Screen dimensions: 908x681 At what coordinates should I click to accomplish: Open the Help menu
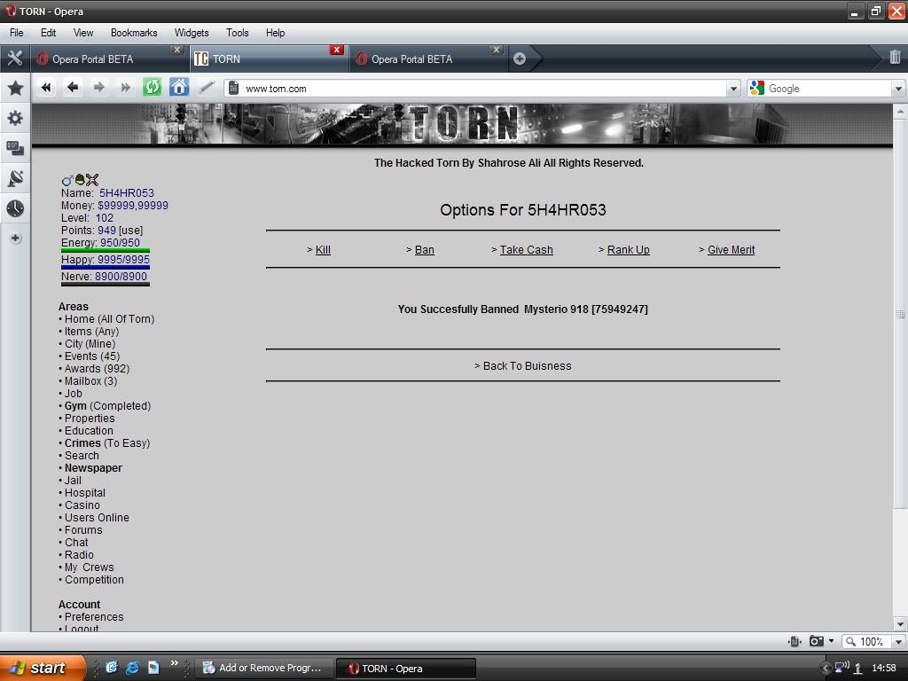tap(275, 33)
